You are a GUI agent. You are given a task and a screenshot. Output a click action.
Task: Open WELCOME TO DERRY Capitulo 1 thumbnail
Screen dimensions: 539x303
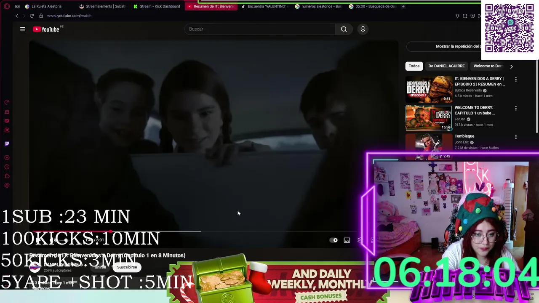[429, 117]
